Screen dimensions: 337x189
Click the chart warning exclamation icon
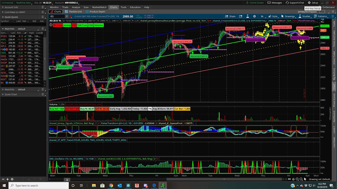51,25
